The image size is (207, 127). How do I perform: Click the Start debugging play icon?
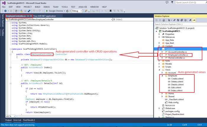click(x=46, y=11)
